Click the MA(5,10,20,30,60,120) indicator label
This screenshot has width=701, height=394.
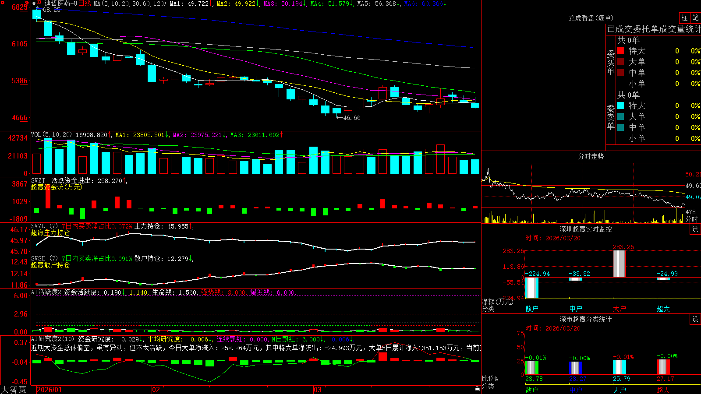[x=130, y=4]
